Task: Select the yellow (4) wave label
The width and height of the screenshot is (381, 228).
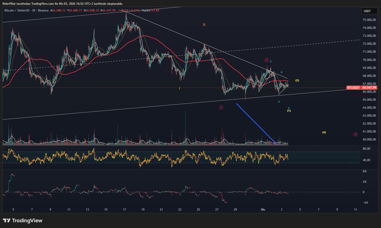Action: 324,132
